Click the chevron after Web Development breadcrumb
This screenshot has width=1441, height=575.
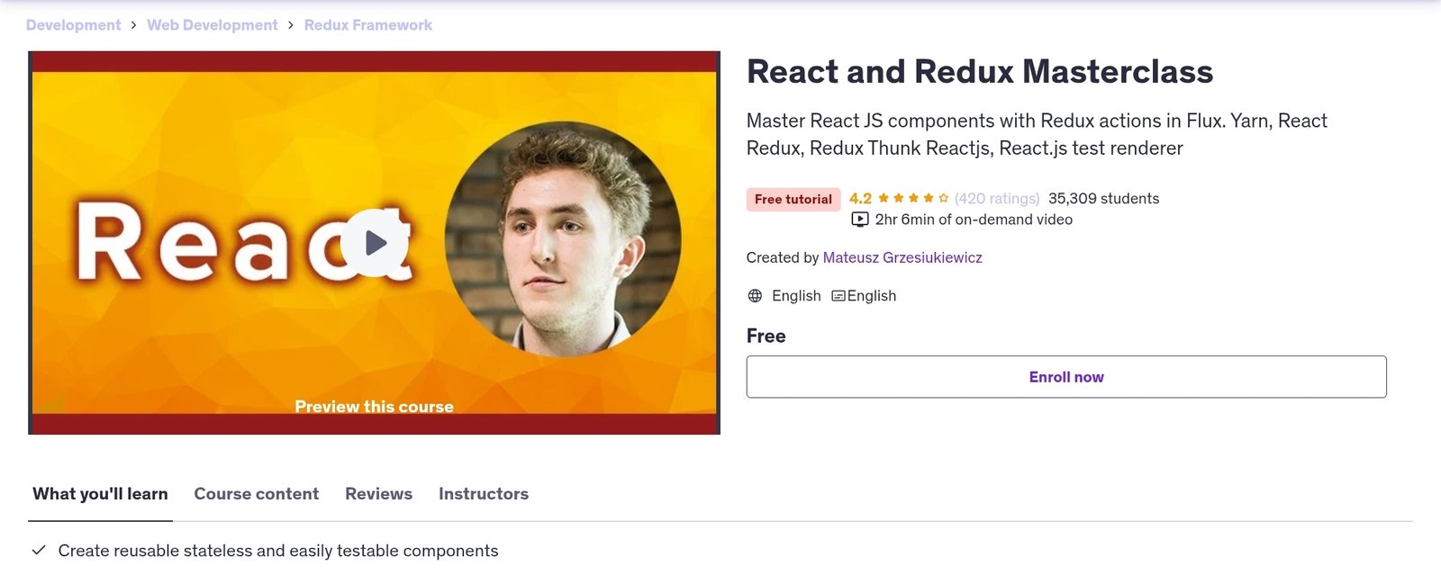point(291,25)
